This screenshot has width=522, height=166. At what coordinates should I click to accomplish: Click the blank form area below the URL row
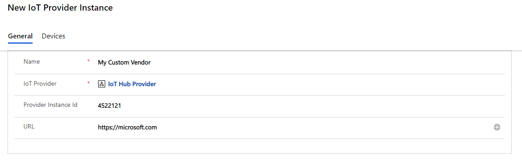259,146
